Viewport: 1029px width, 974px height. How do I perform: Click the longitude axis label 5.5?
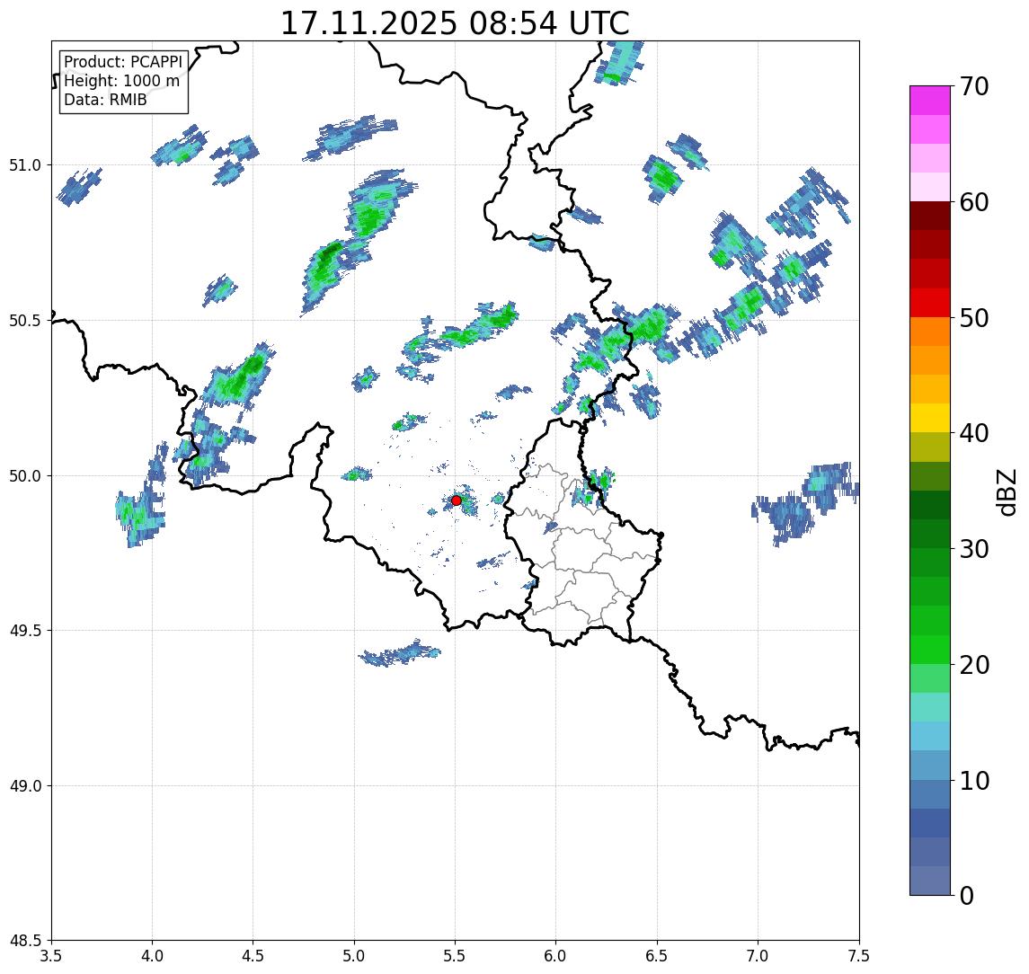click(x=456, y=956)
